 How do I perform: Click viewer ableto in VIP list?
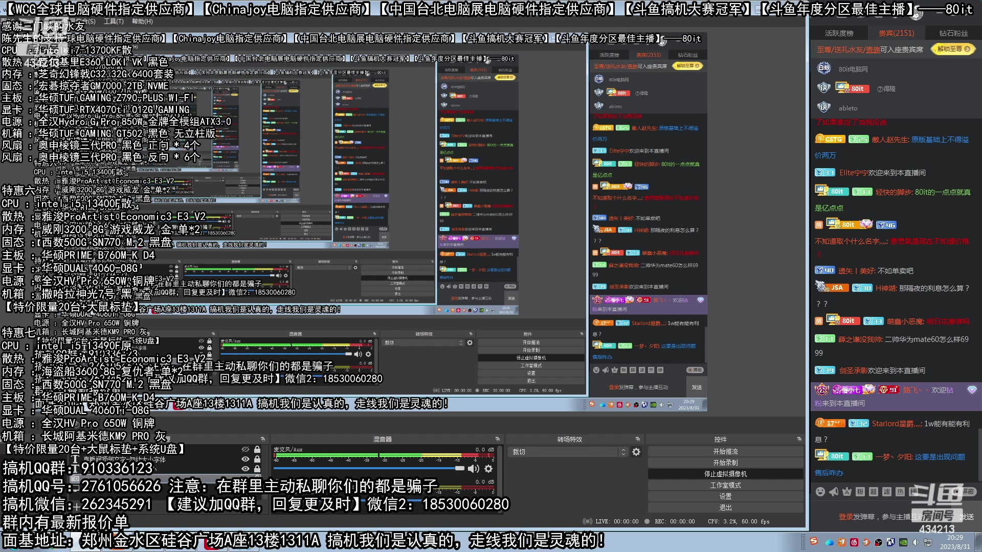[x=848, y=108]
